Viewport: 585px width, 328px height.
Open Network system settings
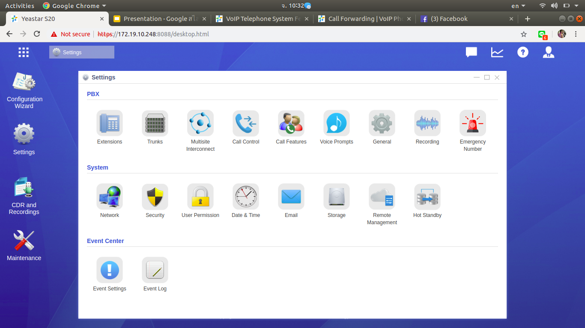click(x=110, y=196)
